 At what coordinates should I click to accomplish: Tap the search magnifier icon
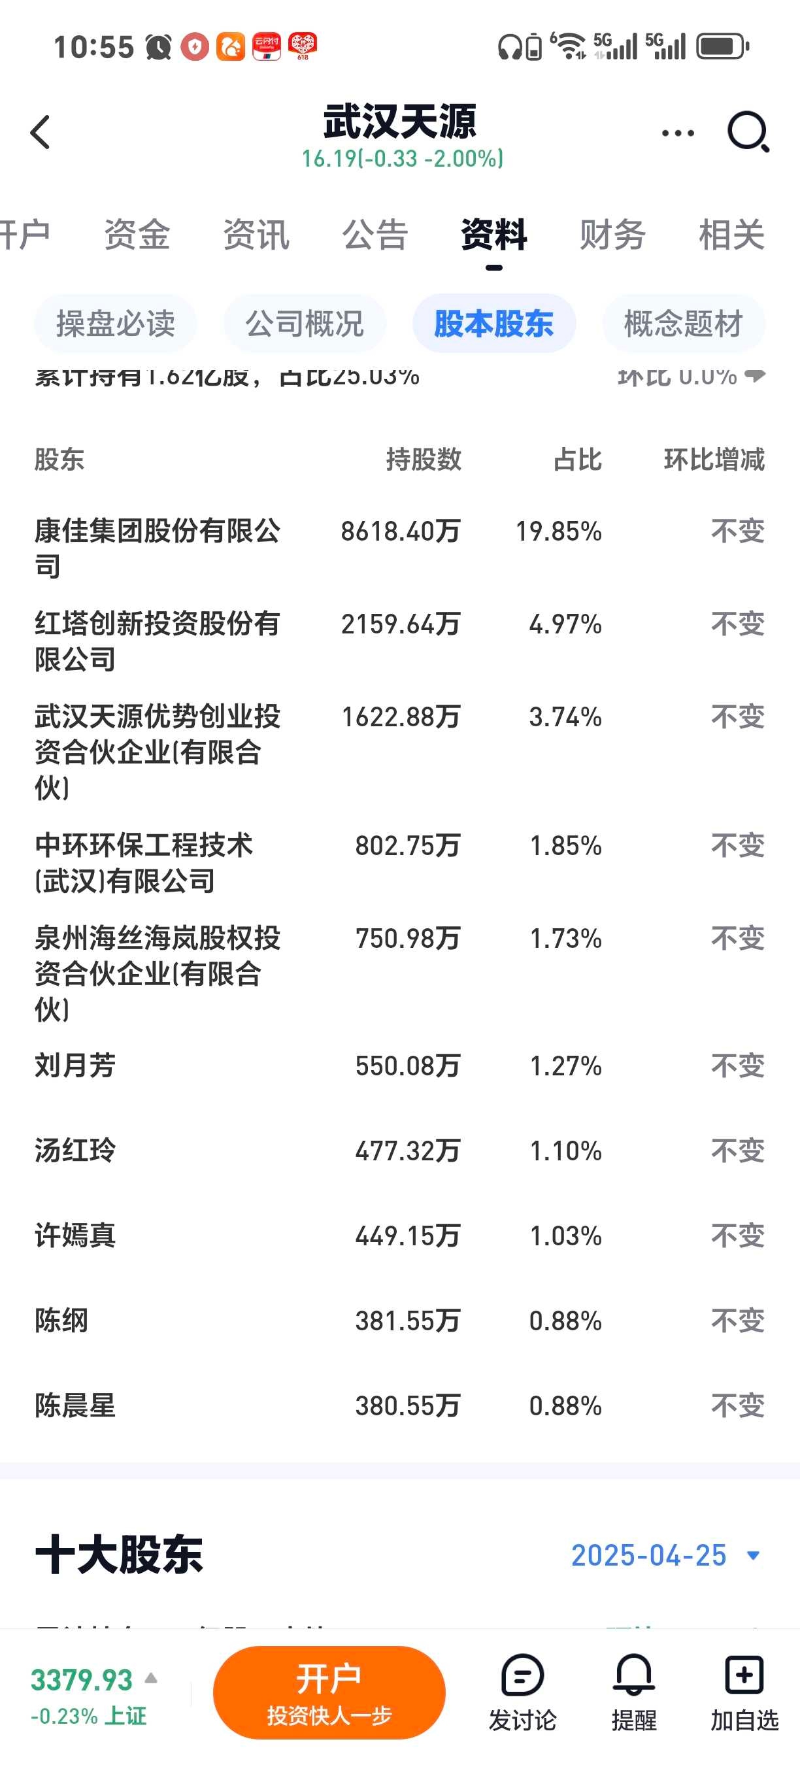pos(748,131)
